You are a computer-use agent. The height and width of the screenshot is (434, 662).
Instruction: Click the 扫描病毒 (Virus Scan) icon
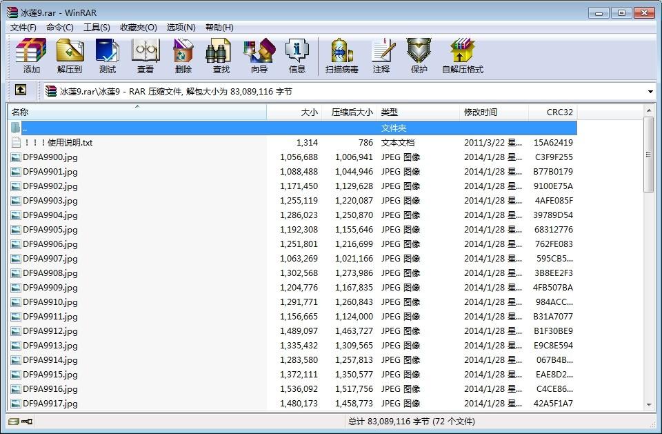pyautogui.click(x=341, y=55)
